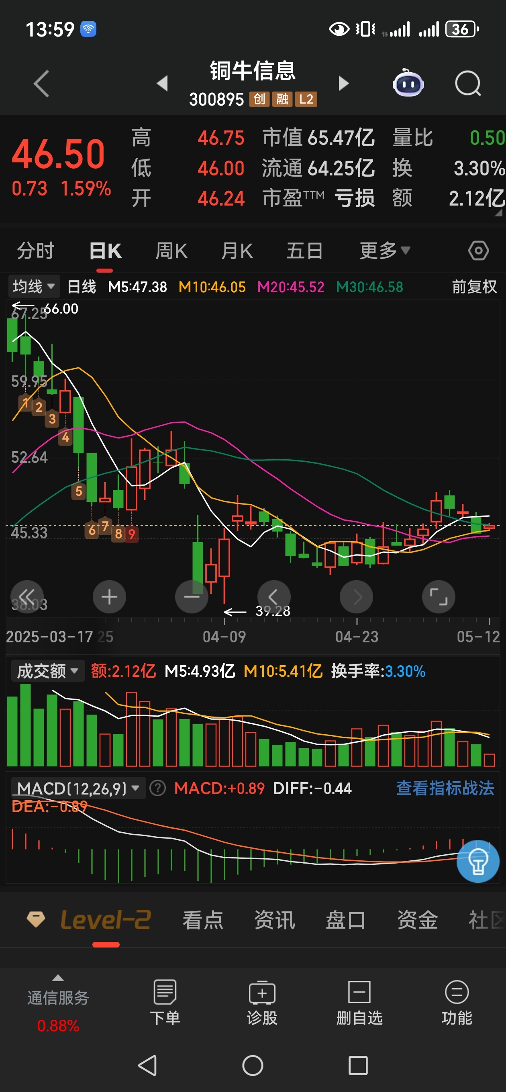Jump chart to earliest with double-left arrow
The image size is (506, 1092).
click(27, 597)
